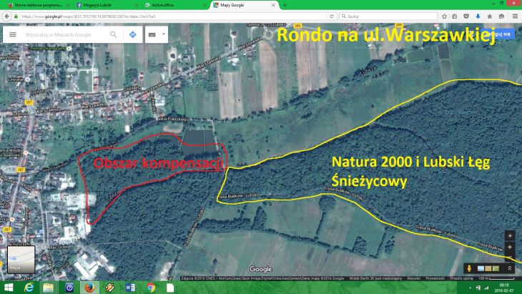Open a new browser tab
This screenshot has height=294, width=522.
[285, 4]
